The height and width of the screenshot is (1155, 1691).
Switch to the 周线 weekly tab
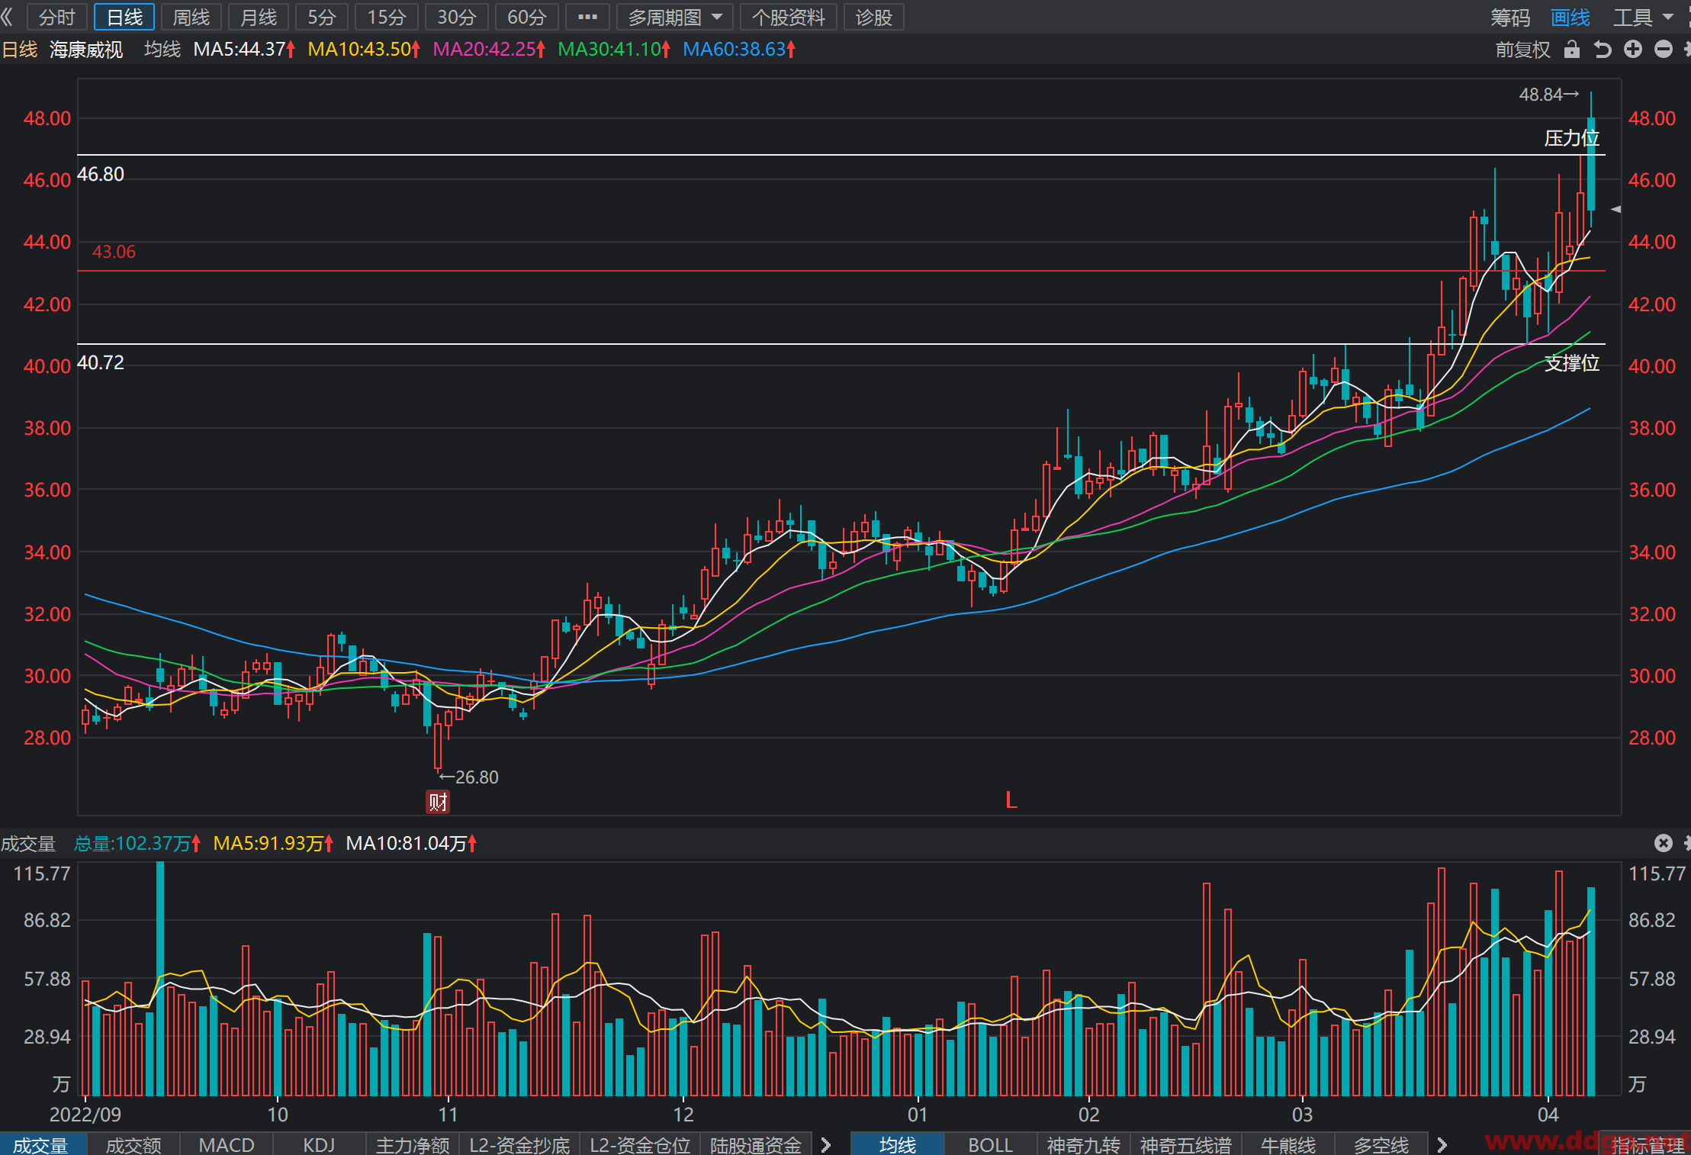tap(191, 17)
